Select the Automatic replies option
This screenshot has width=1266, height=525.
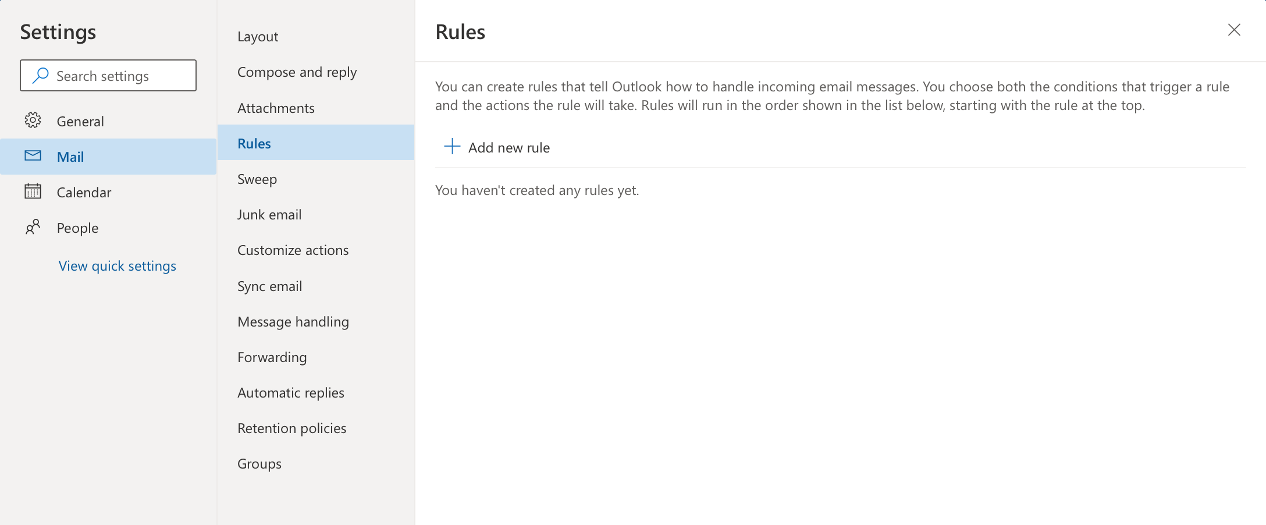(x=290, y=393)
